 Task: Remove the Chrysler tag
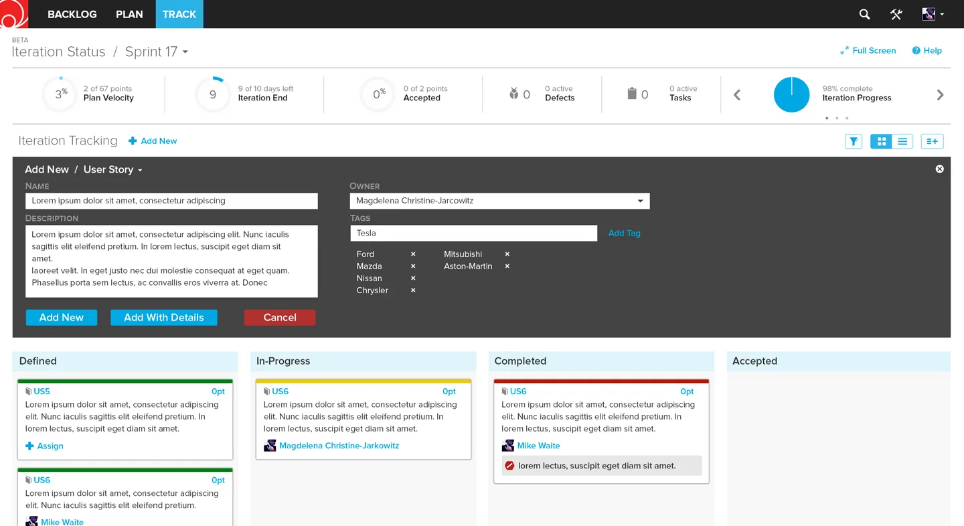point(413,290)
